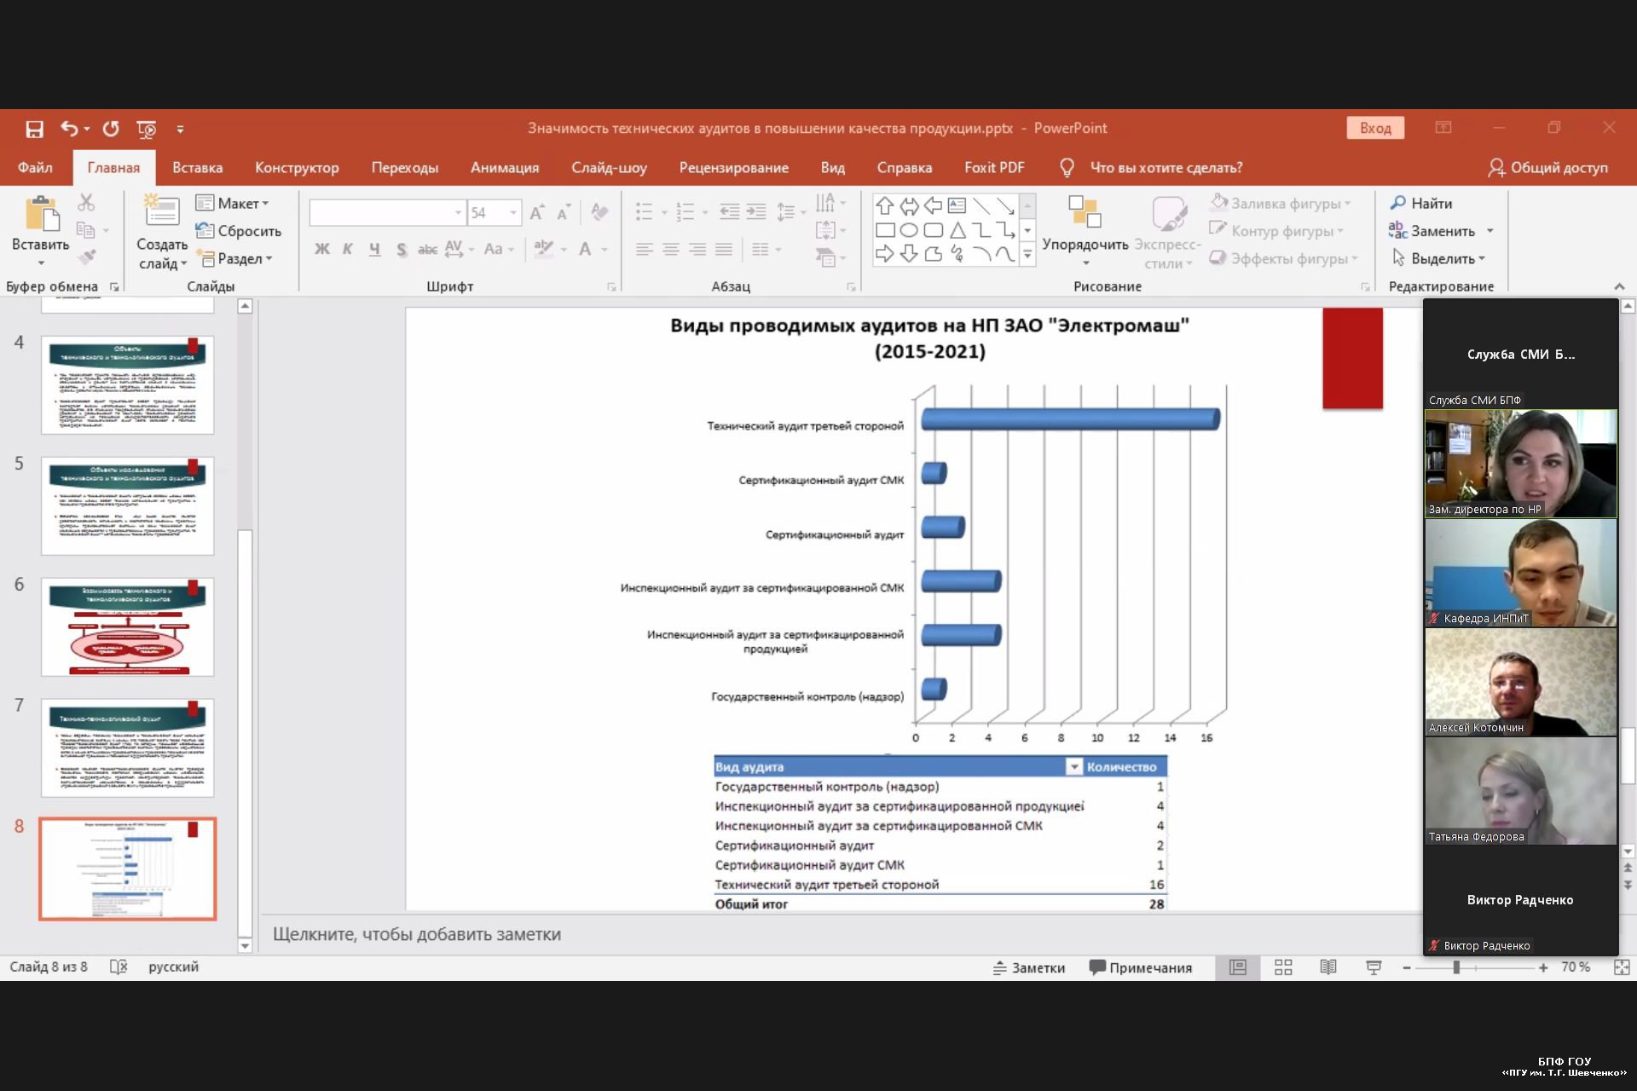Switch to the Слайд-шоу ribbon tab
This screenshot has height=1091, width=1637.
pos(609,167)
